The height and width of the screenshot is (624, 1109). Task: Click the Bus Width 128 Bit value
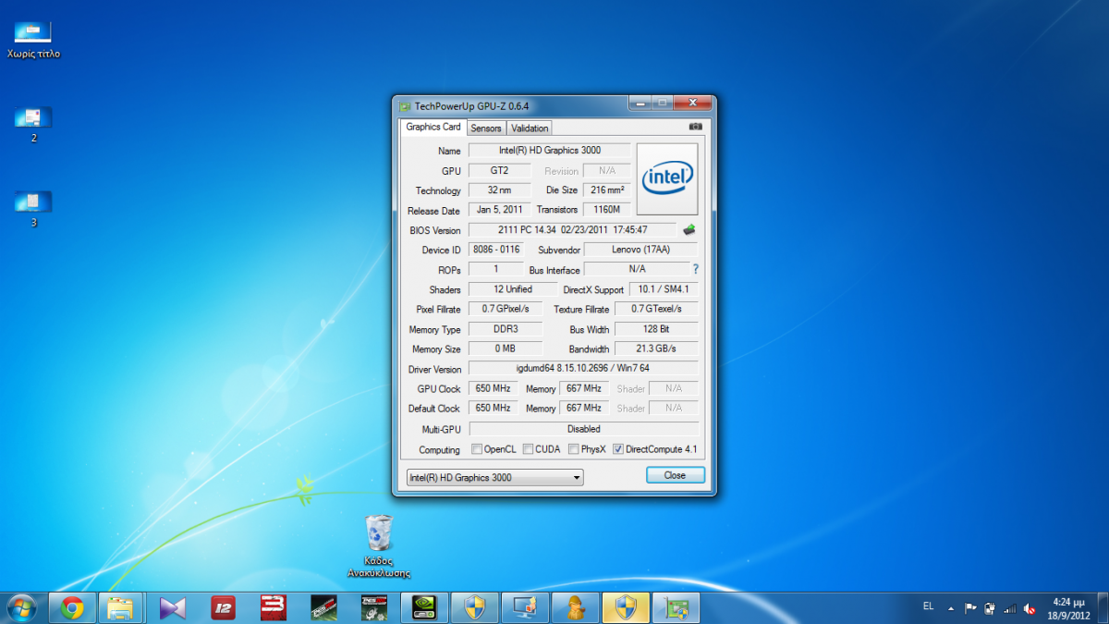(x=656, y=329)
